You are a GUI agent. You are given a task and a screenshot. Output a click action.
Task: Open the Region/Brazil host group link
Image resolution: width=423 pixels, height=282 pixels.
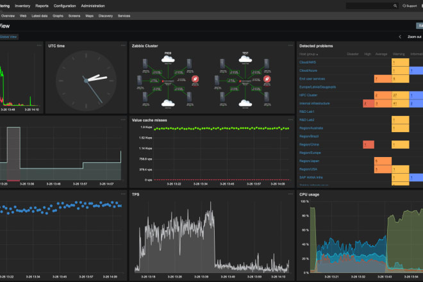point(309,137)
